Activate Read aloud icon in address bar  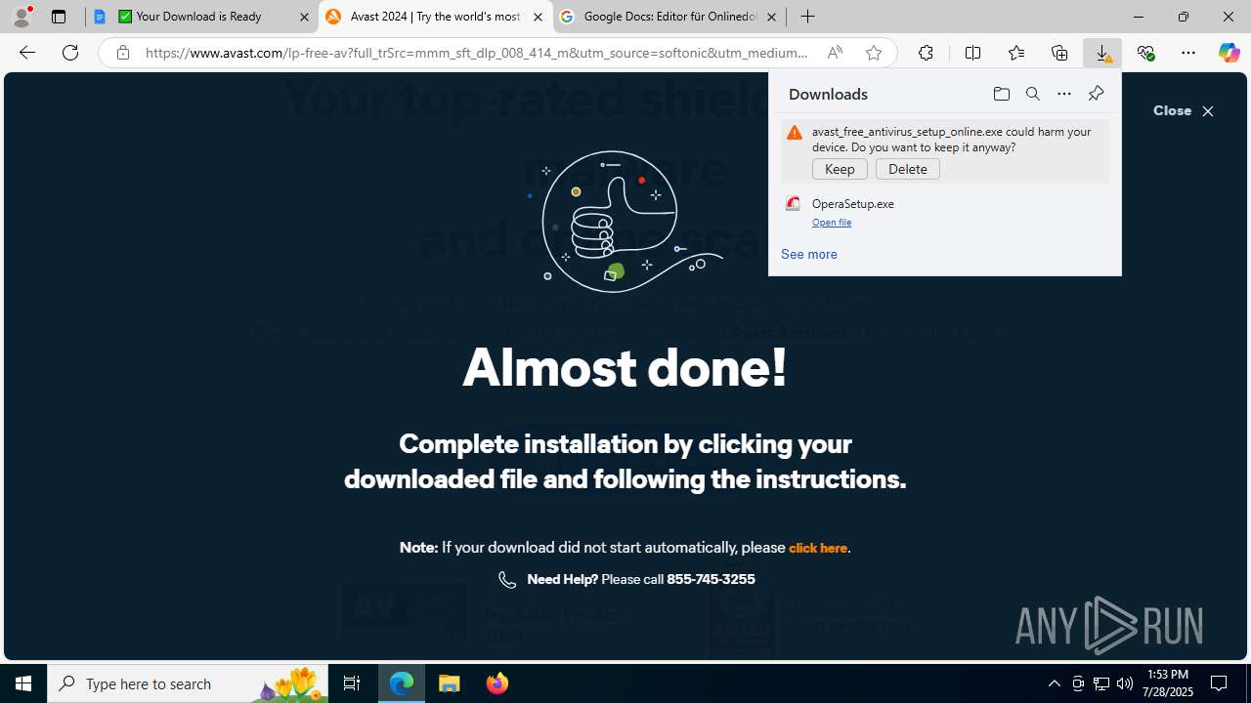(x=835, y=53)
